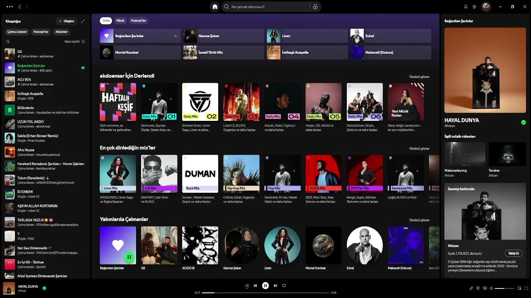Toggle Çalma Listeleri library filter

tap(17, 32)
